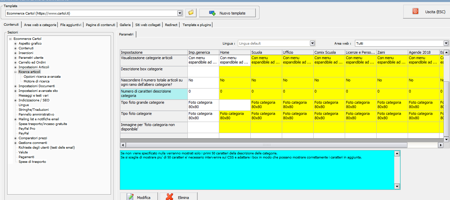Image resolution: width=450 pixels, height=200 pixels.
Task: Click the description box scroll down arrow
Action: [397, 186]
